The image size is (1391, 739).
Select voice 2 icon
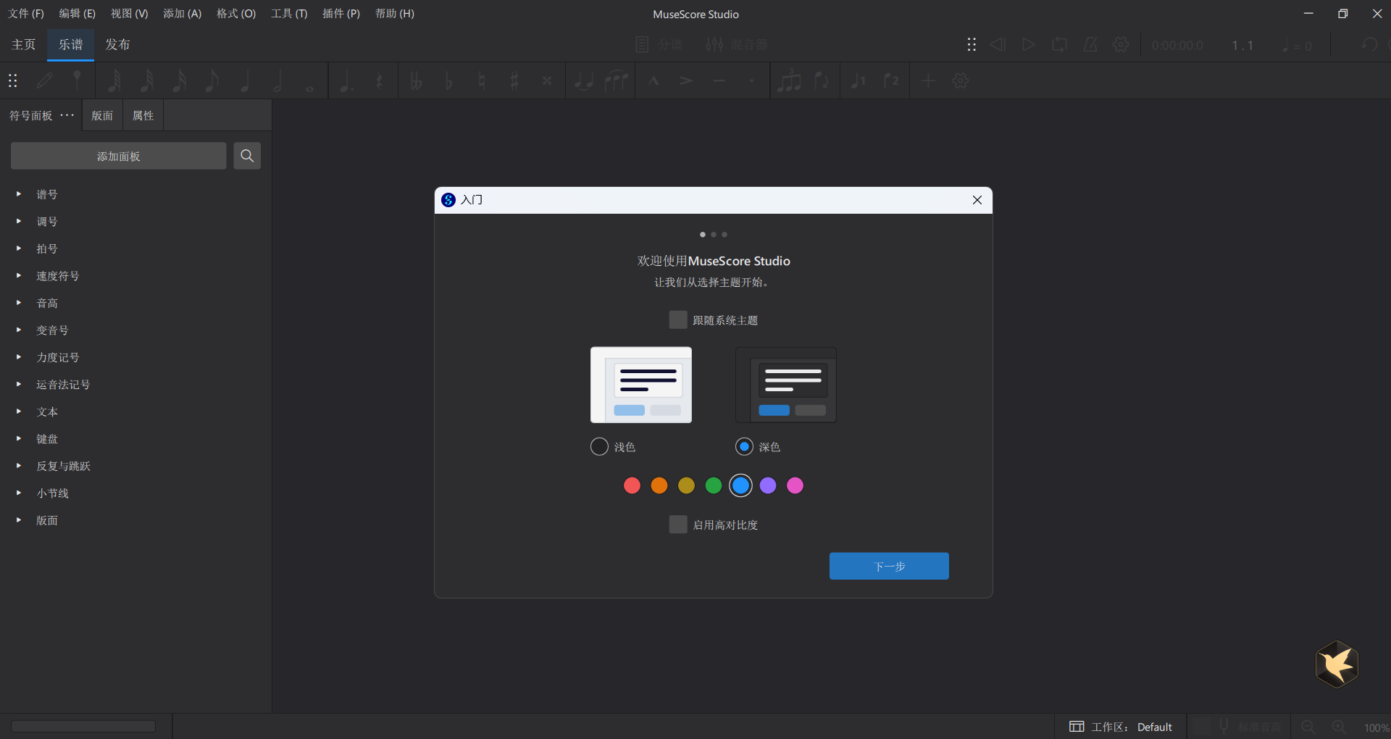pyautogui.click(x=891, y=81)
